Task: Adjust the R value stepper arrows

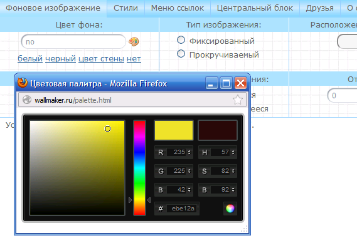Action: tap(189, 152)
